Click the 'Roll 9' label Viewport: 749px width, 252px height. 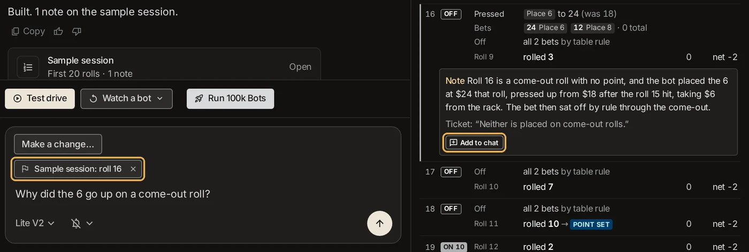pyautogui.click(x=484, y=57)
